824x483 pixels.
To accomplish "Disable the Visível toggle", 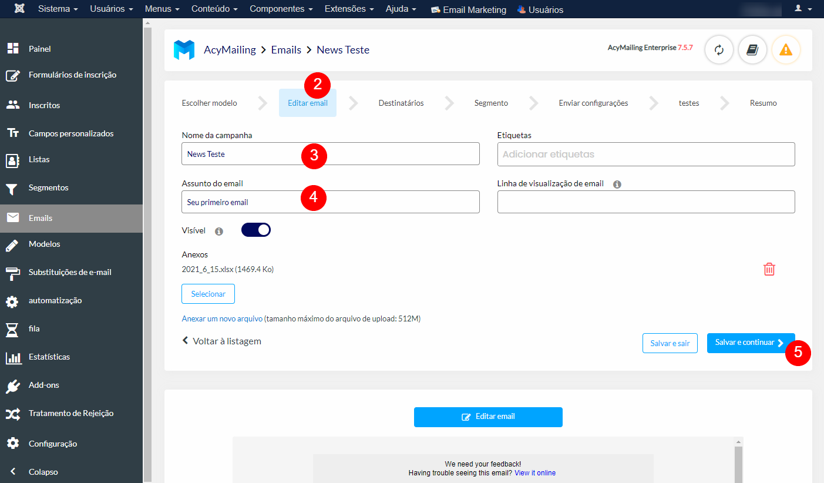I will 256,230.
